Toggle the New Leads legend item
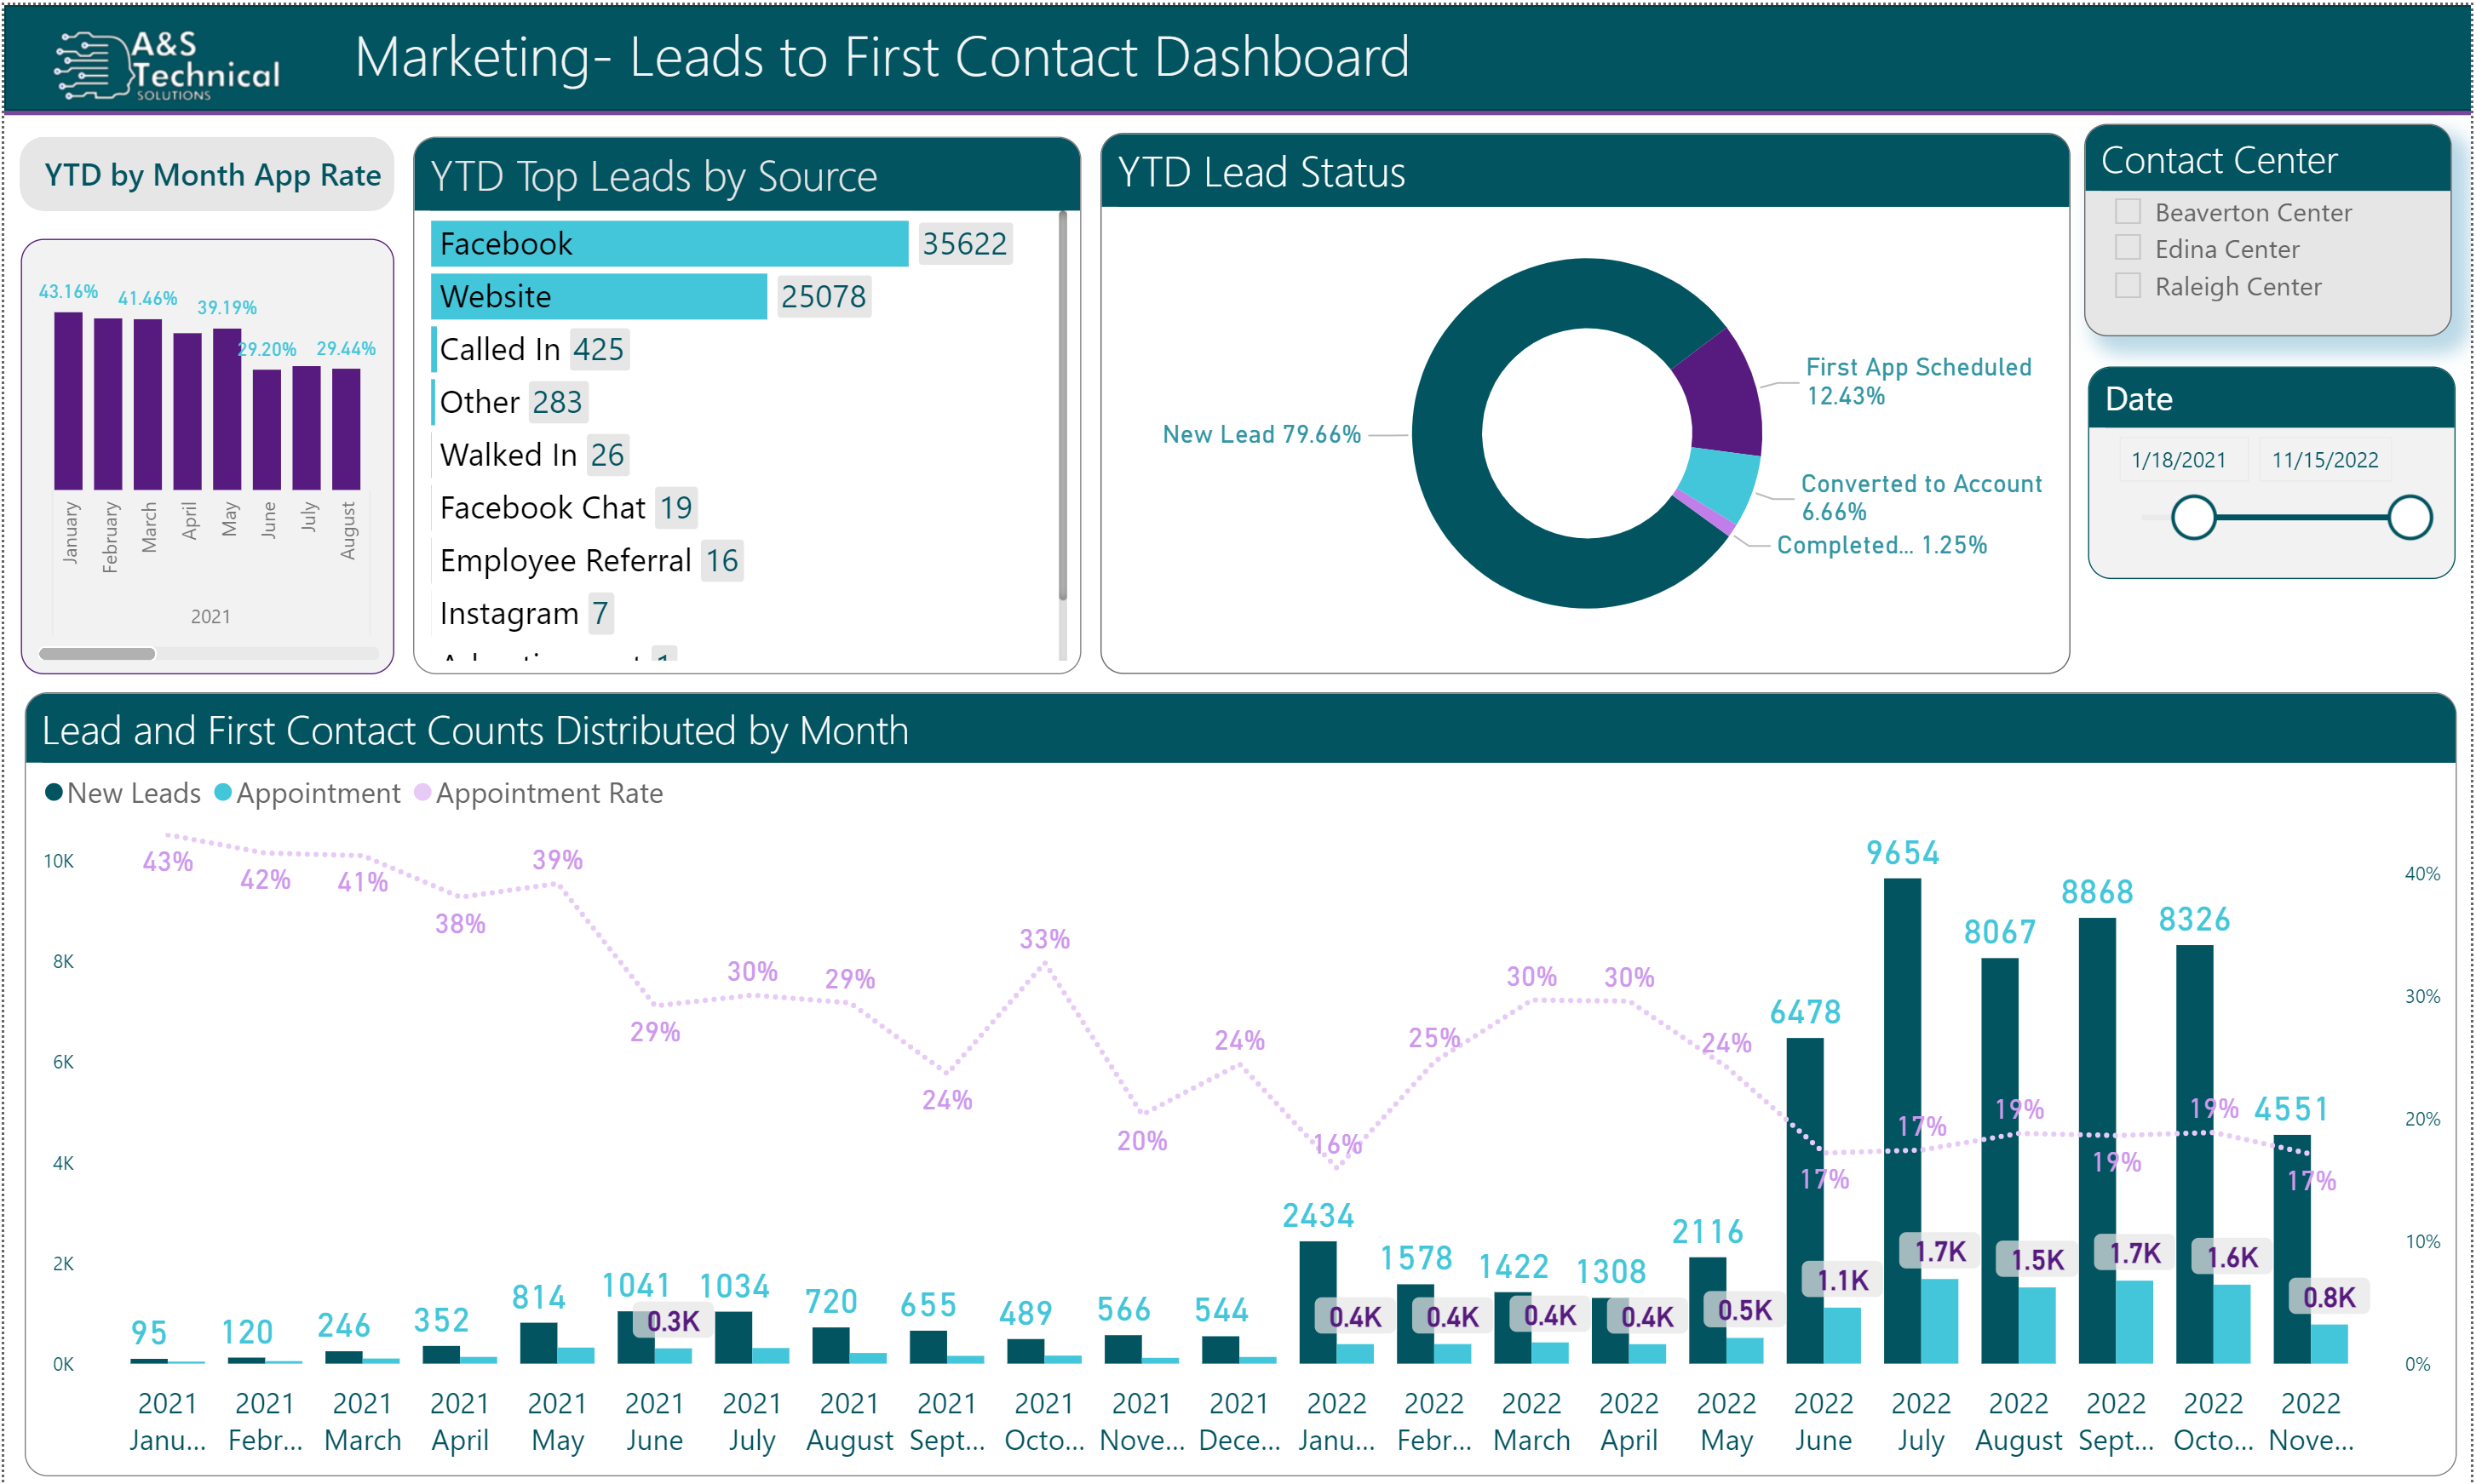Image resolution: width=2476 pixels, height=1484 pixels. pyautogui.click(x=122, y=793)
